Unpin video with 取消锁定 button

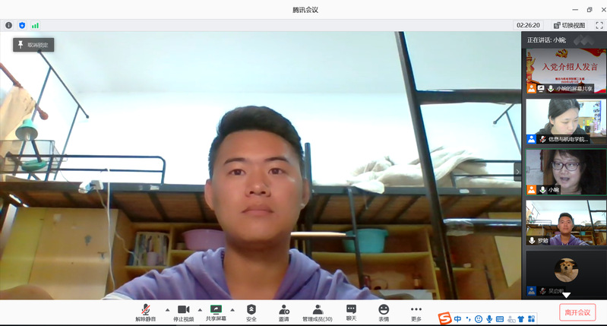(33, 45)
